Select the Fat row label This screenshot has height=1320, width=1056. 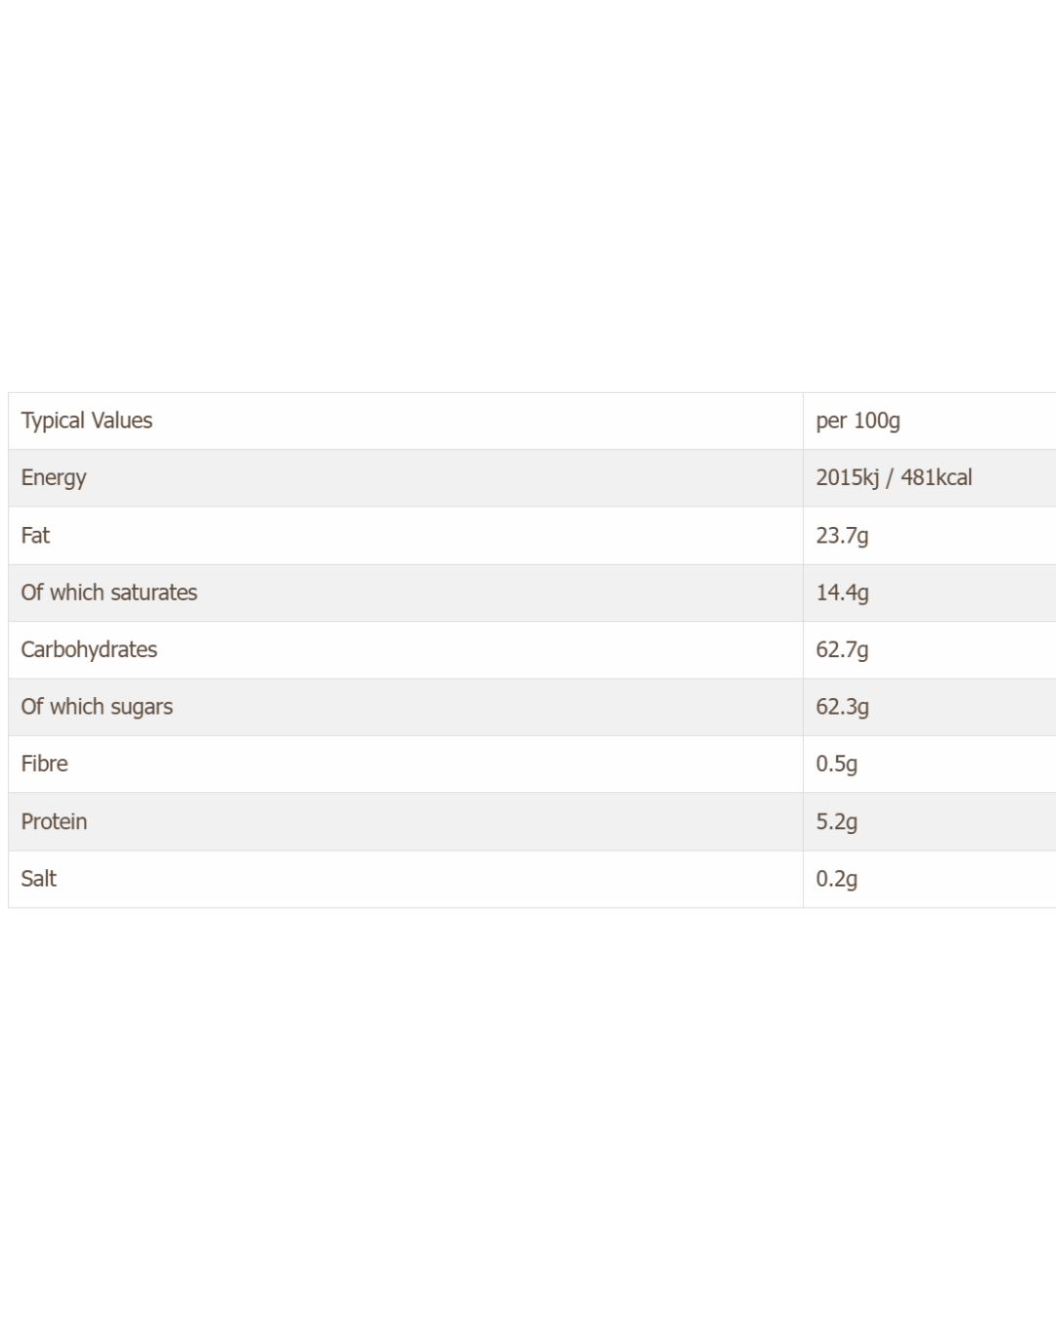pos(35,535)
